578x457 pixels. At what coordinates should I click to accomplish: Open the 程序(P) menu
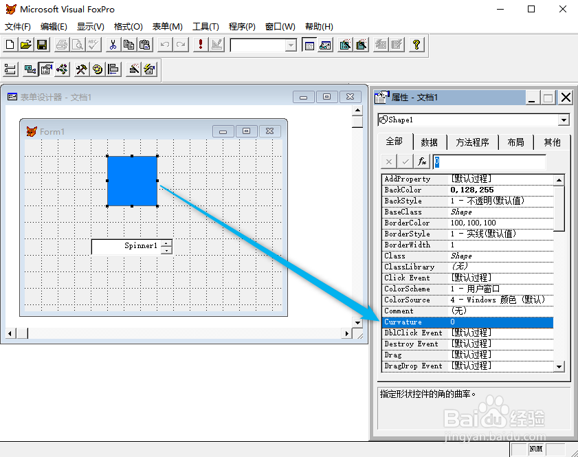[x=242, y=27]
